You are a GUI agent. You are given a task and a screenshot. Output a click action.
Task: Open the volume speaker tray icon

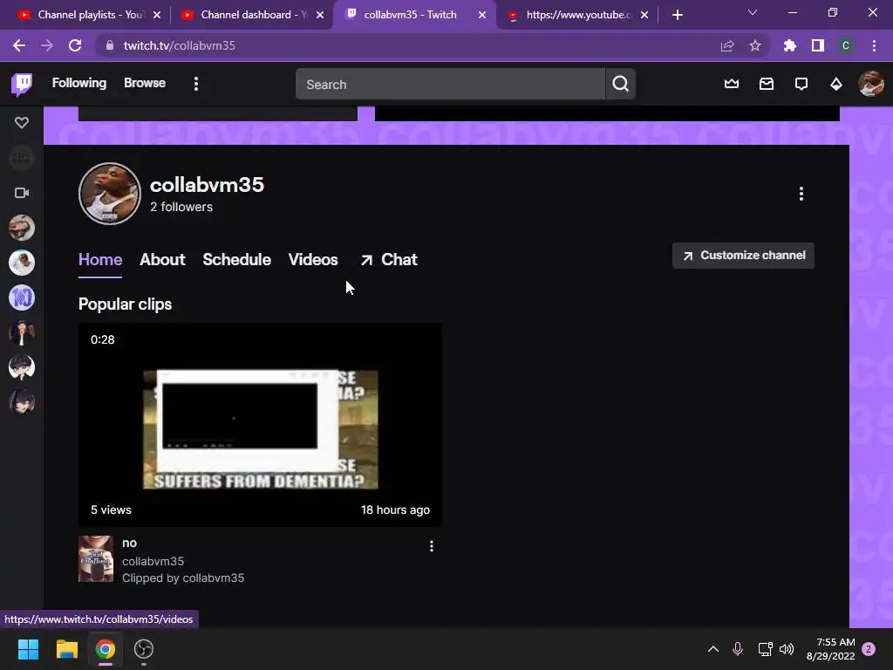pyautogui.click(x=787, y=649)
